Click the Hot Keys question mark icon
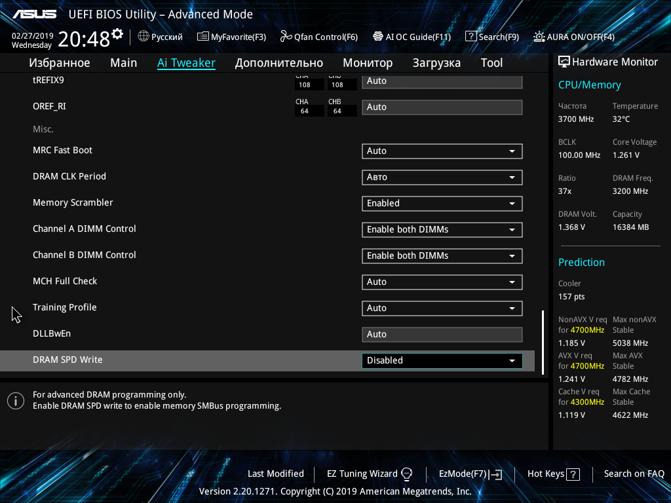This screenshot has height=503, width=671. tap(573, 474)
